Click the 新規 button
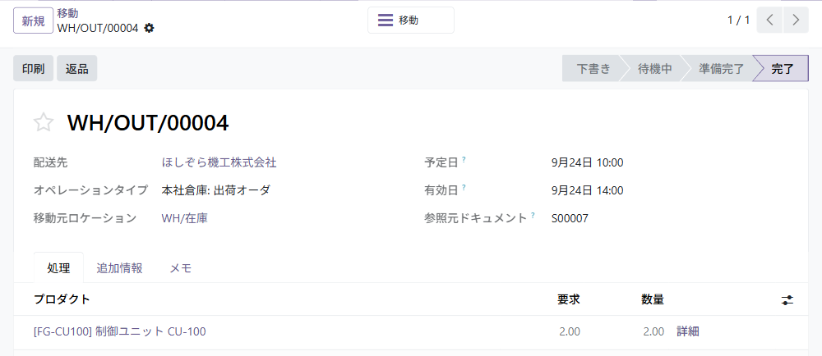 (x=33, y=21)
